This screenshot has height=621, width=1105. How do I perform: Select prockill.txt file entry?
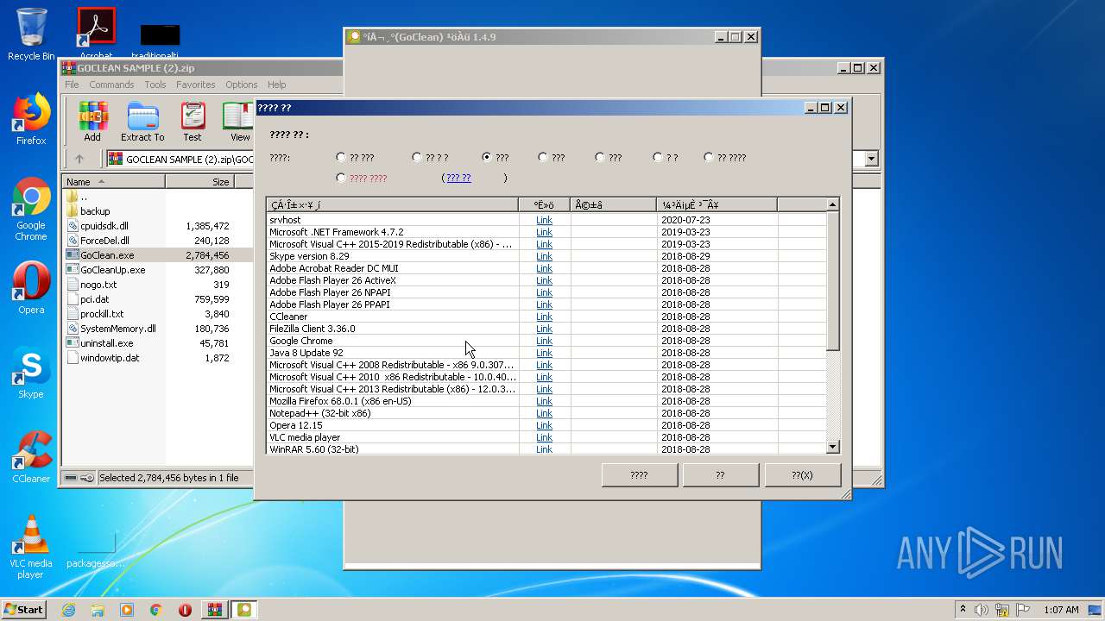[x=102, y=314]
